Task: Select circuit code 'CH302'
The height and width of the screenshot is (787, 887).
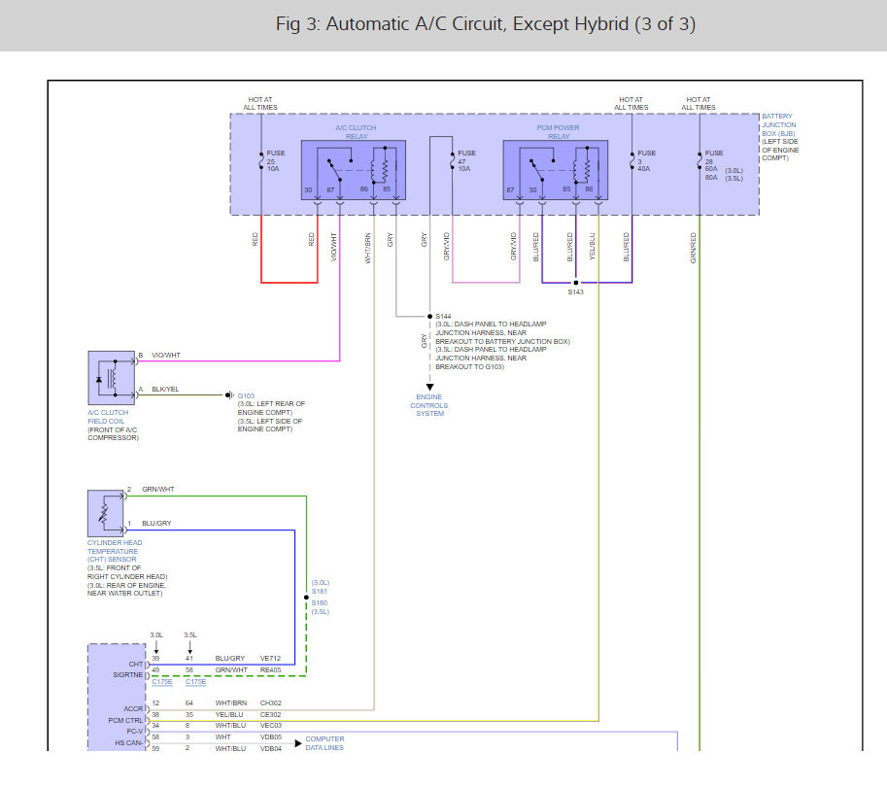Action: pos(270,703)
